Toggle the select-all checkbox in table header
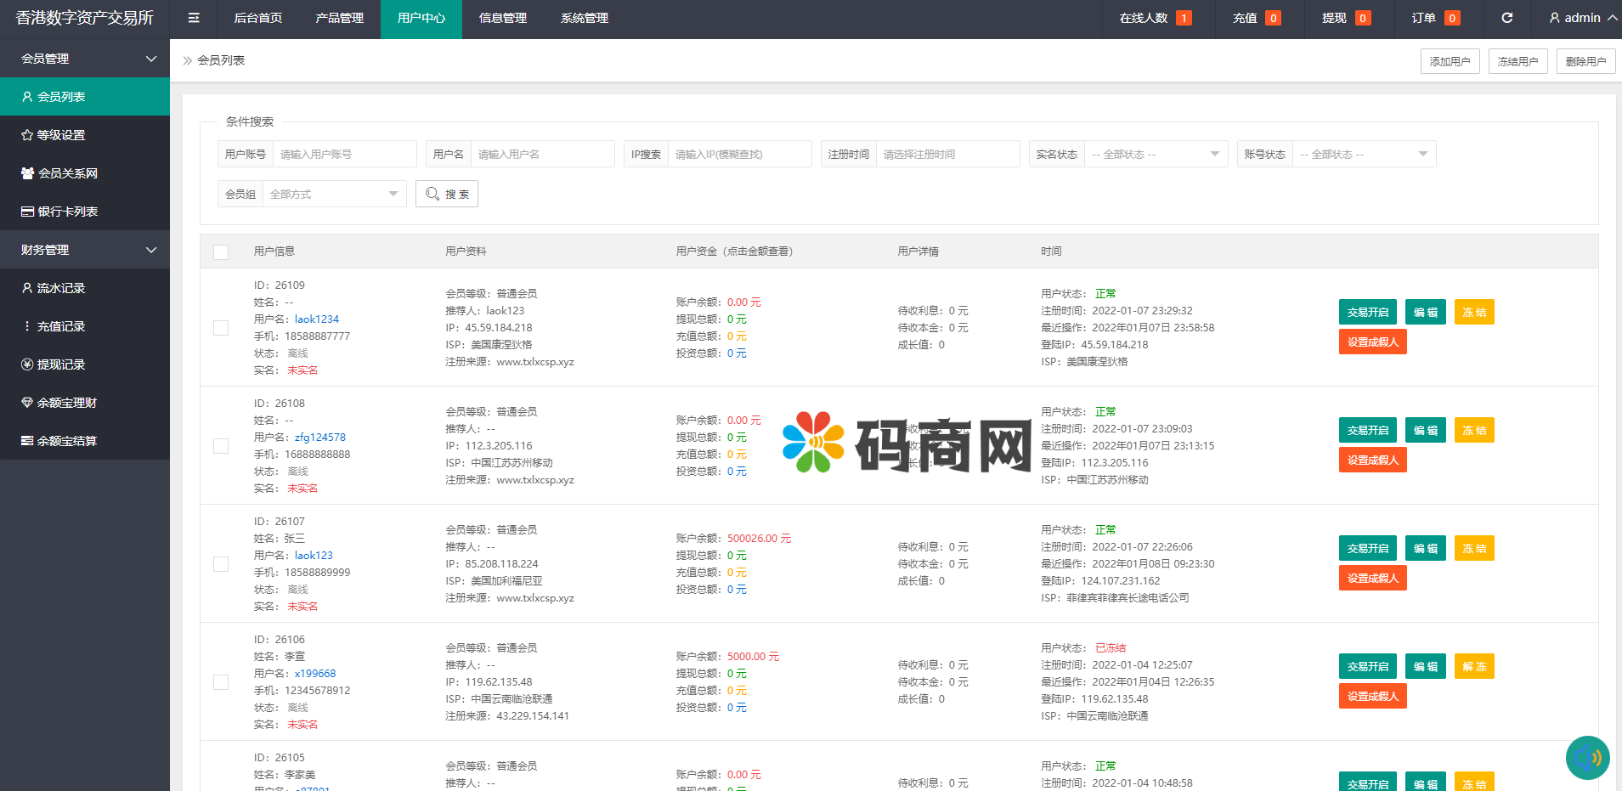 (221, 251)
